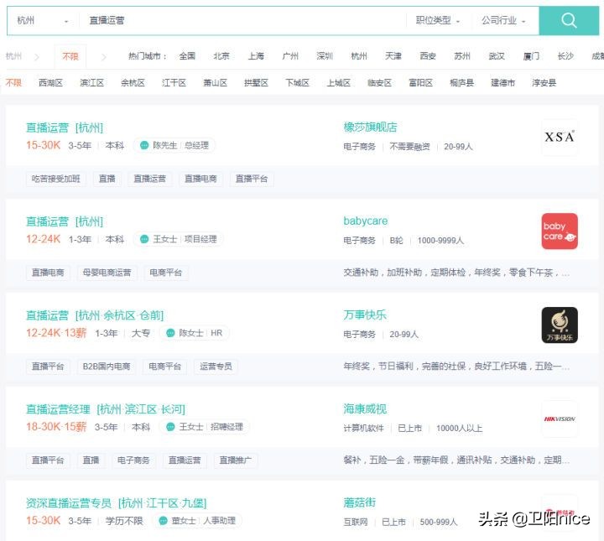Click chat icon beside 陈先生 总经理
Screen dimensions: 604x541
(144, 146)
